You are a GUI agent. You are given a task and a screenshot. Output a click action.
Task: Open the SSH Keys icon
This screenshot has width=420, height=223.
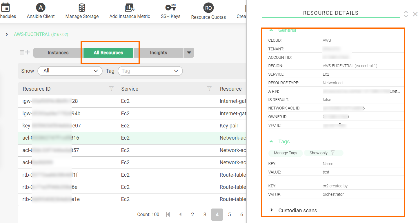click(170, 8)
